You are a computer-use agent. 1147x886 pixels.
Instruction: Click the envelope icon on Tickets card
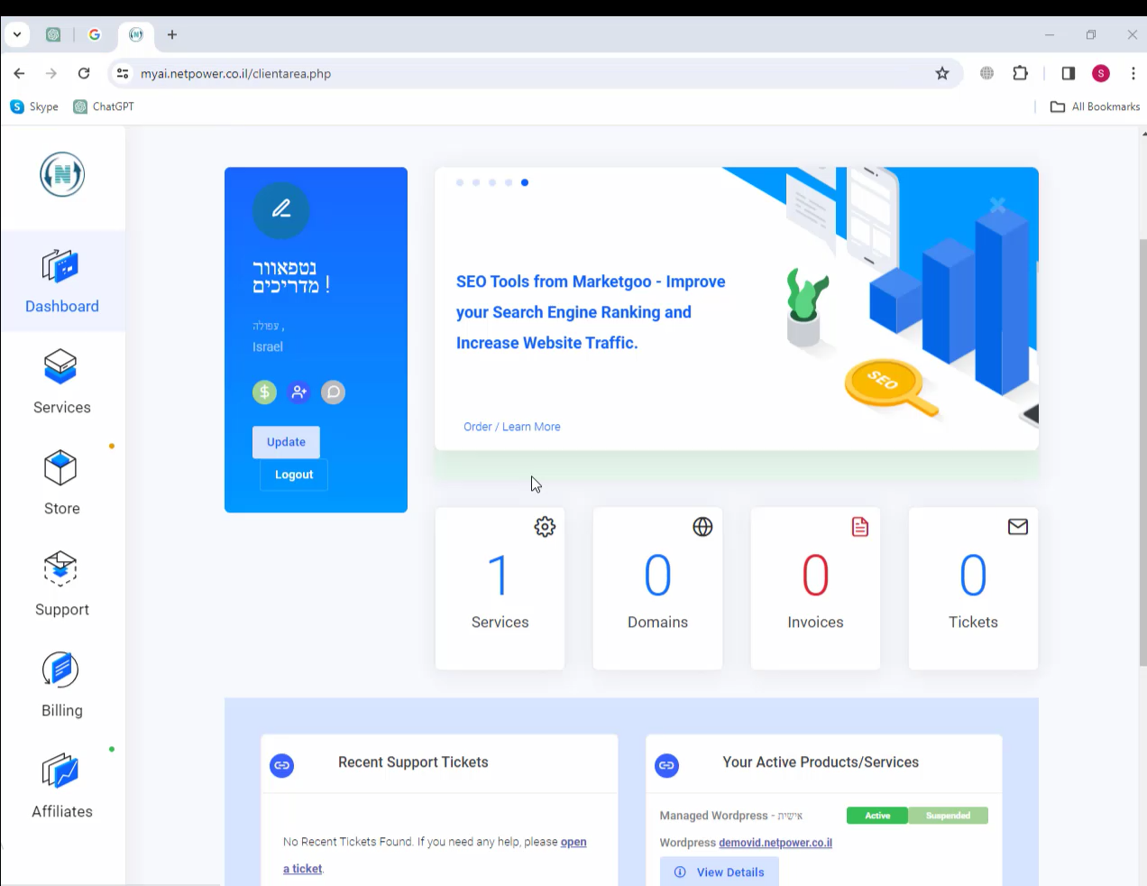(x=1018, y=527)
